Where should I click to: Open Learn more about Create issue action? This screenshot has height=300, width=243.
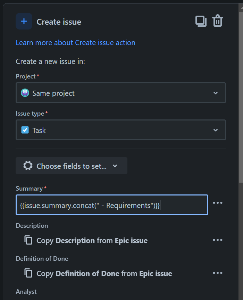click(75, 43)
